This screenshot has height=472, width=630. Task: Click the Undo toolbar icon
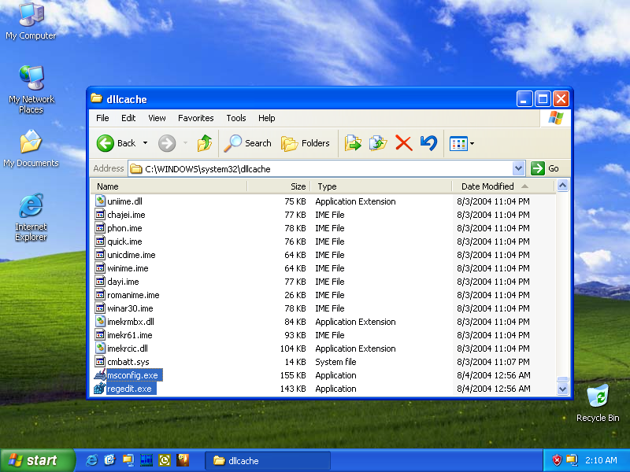click(x=428, y=143)
